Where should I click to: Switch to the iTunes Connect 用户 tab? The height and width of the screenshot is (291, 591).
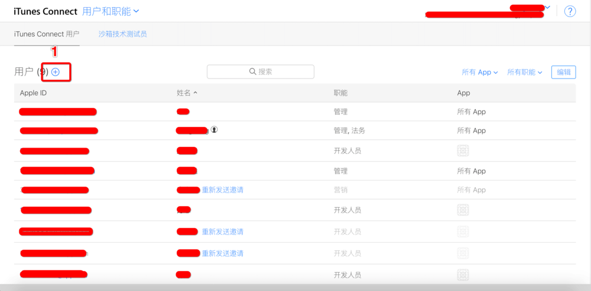point(47,34)
